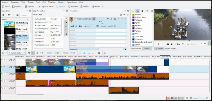Image resolution: width=212 pixels, height=101 pixels.
Task: Switch to Compositions tab
Action: pos(136,49)
